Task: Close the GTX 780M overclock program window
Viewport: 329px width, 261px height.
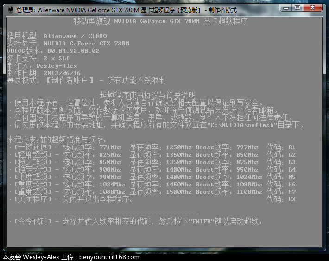Action: click(x=312, y=8)
